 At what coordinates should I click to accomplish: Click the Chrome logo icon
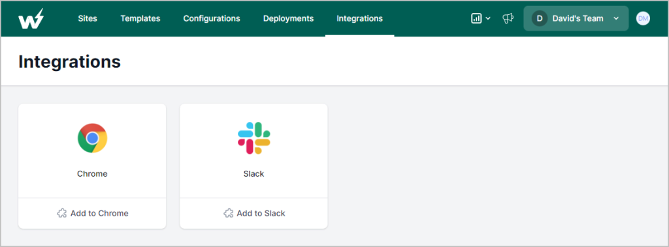(x=92, y=138)
